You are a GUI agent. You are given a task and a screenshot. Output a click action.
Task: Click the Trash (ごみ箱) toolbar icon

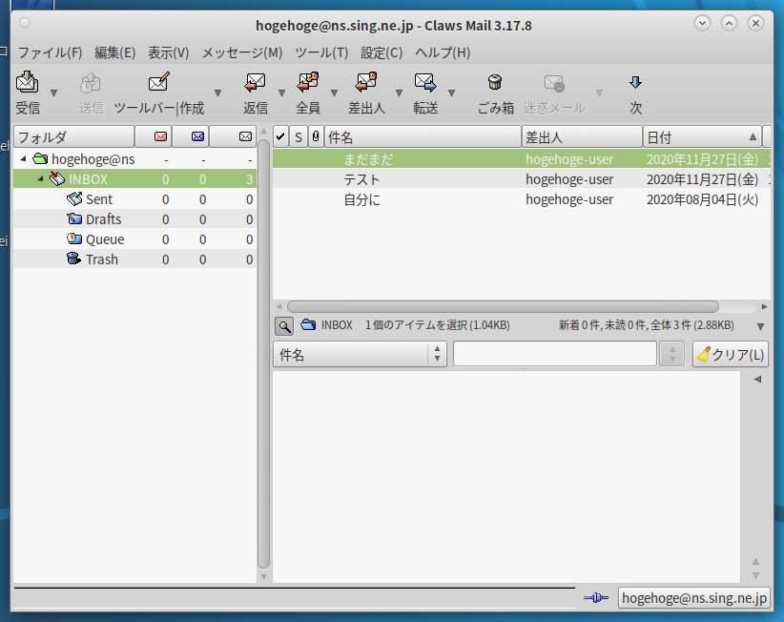495,82
